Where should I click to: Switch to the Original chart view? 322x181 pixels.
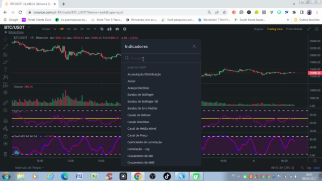(x=258, y=29)
